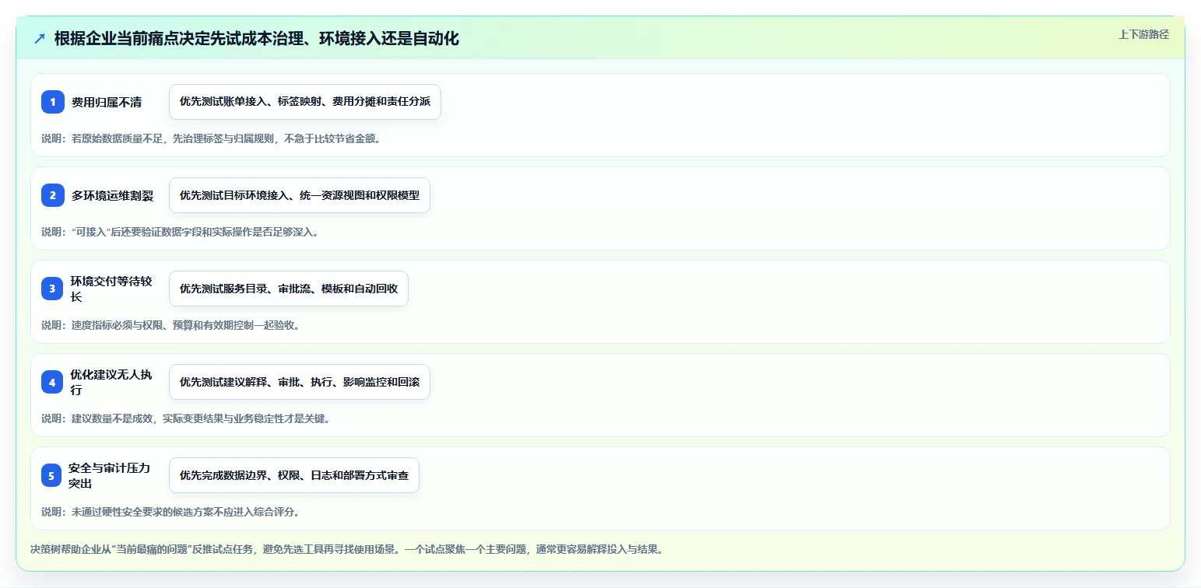Screen dimensions: 1201x588
Task: Click the number 1 badge for 费用归属不清
Action: point(53,102)
